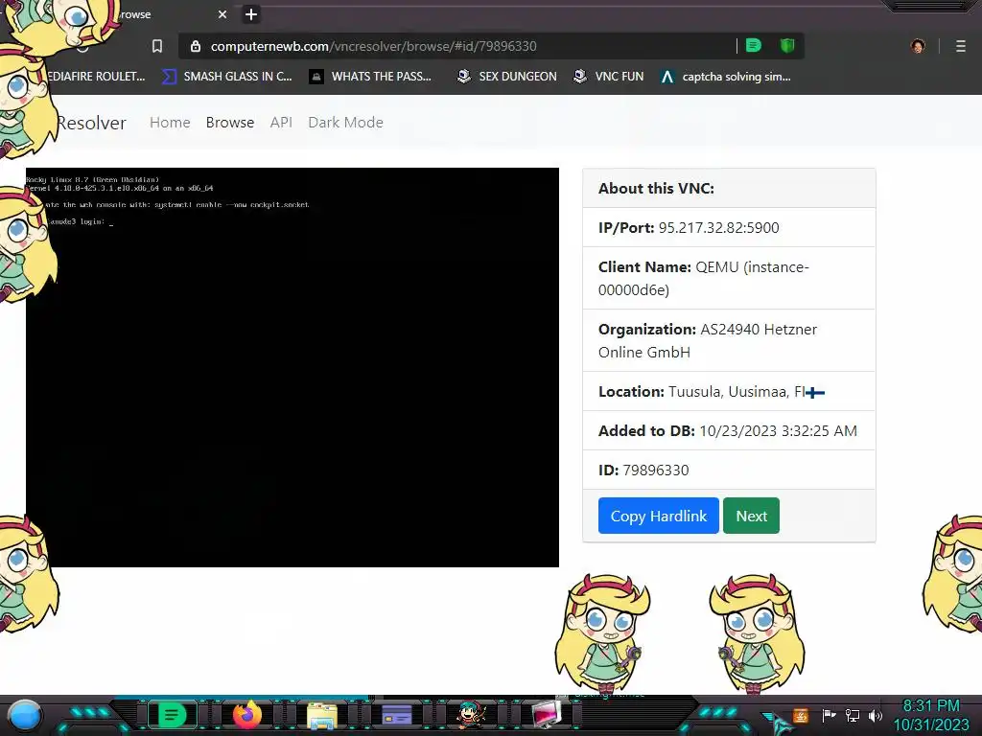This screenshot has height=736, width=982.
Task: Open captcha solving sim... bookmark
Action: pos(726,77)
